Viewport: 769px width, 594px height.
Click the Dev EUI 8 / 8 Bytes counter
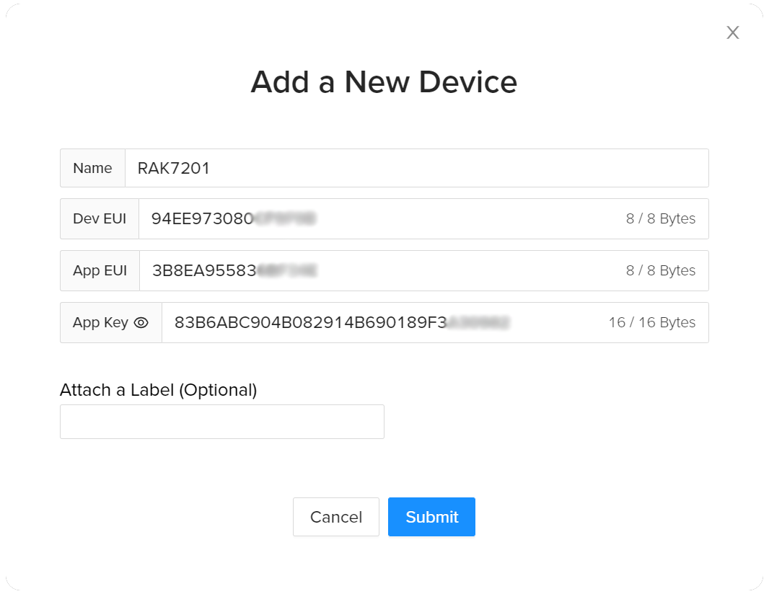(660, 219)
